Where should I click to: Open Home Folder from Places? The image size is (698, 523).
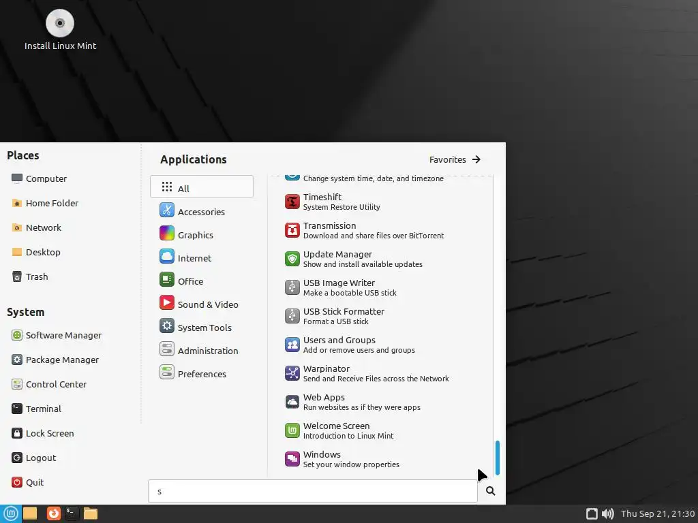45,203
